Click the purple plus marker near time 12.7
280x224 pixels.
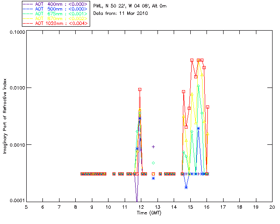[153, 147]
